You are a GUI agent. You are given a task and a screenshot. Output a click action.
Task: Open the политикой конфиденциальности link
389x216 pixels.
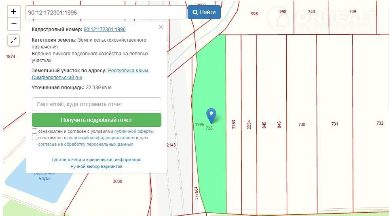[x=101, y=138]
